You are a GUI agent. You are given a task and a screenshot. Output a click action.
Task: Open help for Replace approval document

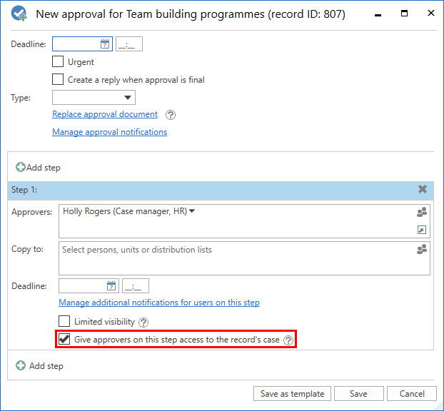171,115
